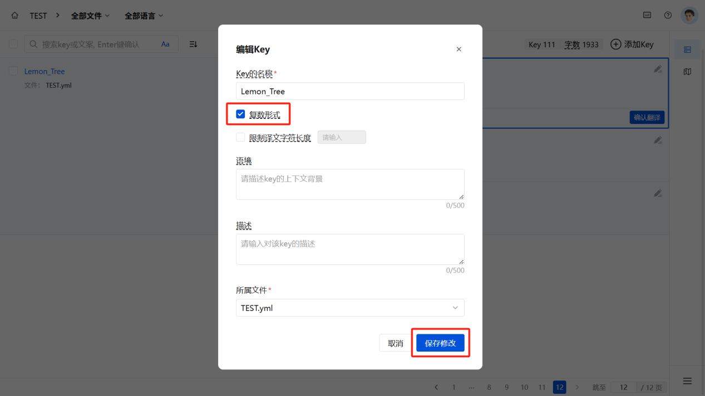Switch to side-by-side view sidebar icon
This screenshot has height=396, width=705.
tap(687, 72)
